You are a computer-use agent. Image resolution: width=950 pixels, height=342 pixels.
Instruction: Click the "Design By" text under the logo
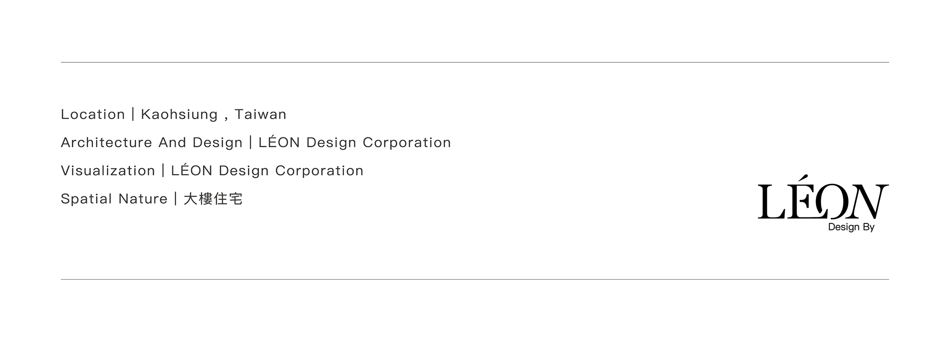[x=851, y=227]
